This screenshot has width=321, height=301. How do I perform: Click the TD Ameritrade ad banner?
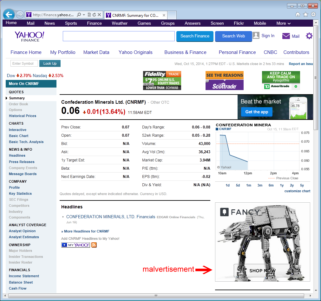click(x=281, y=81)
